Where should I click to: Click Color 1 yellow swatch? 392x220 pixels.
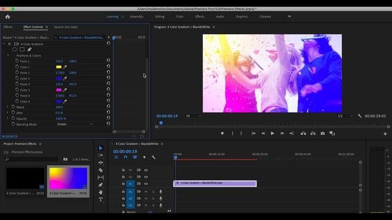click(x=59, y=67)
